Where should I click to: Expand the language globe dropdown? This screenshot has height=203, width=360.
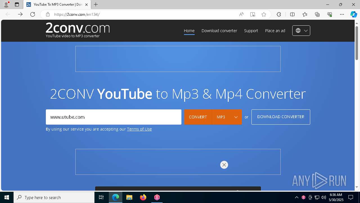301,31
